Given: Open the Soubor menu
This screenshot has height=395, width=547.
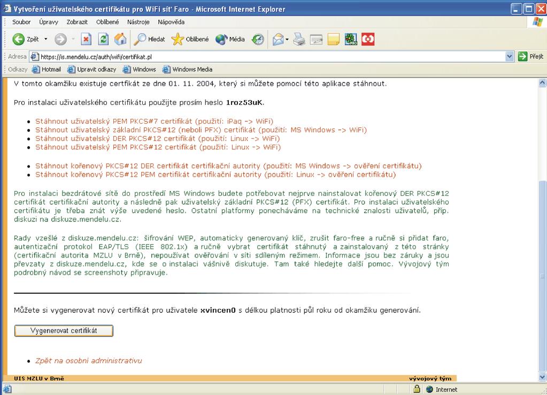Looking at the screenshot, I should pos(21,22).
